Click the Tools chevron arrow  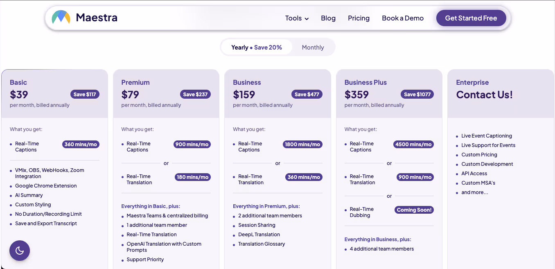click(x=307, y=18)
